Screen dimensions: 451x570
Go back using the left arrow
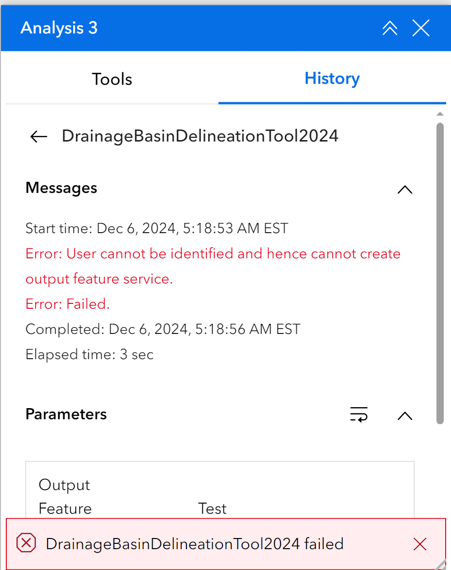[x=39, y=137]
